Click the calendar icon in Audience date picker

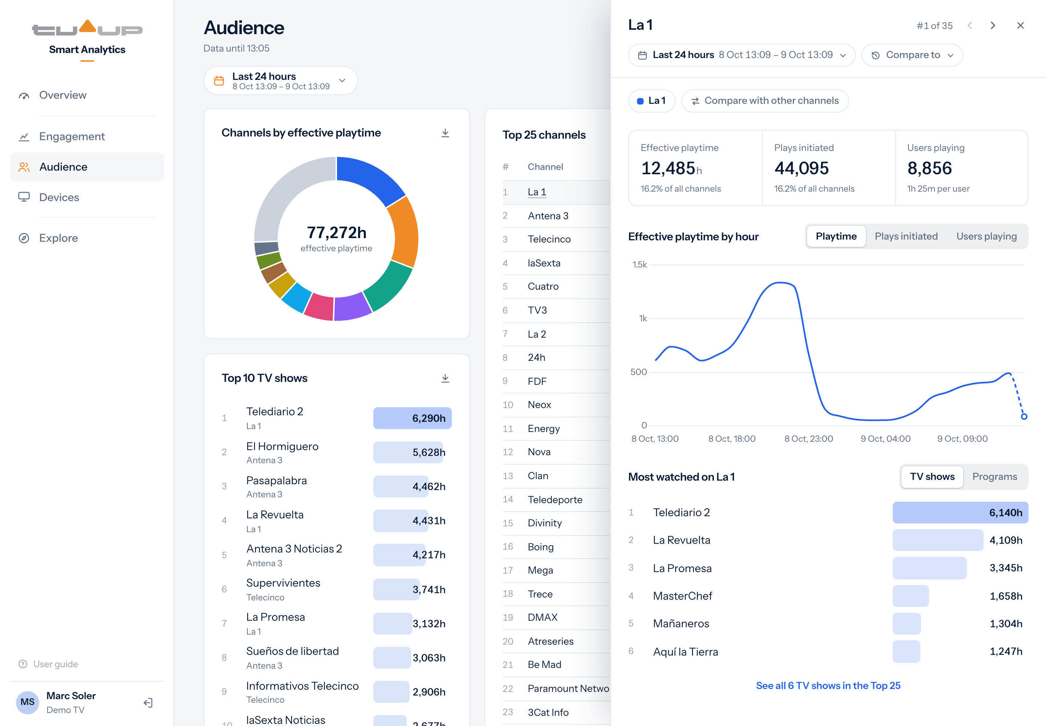[219, 81]
